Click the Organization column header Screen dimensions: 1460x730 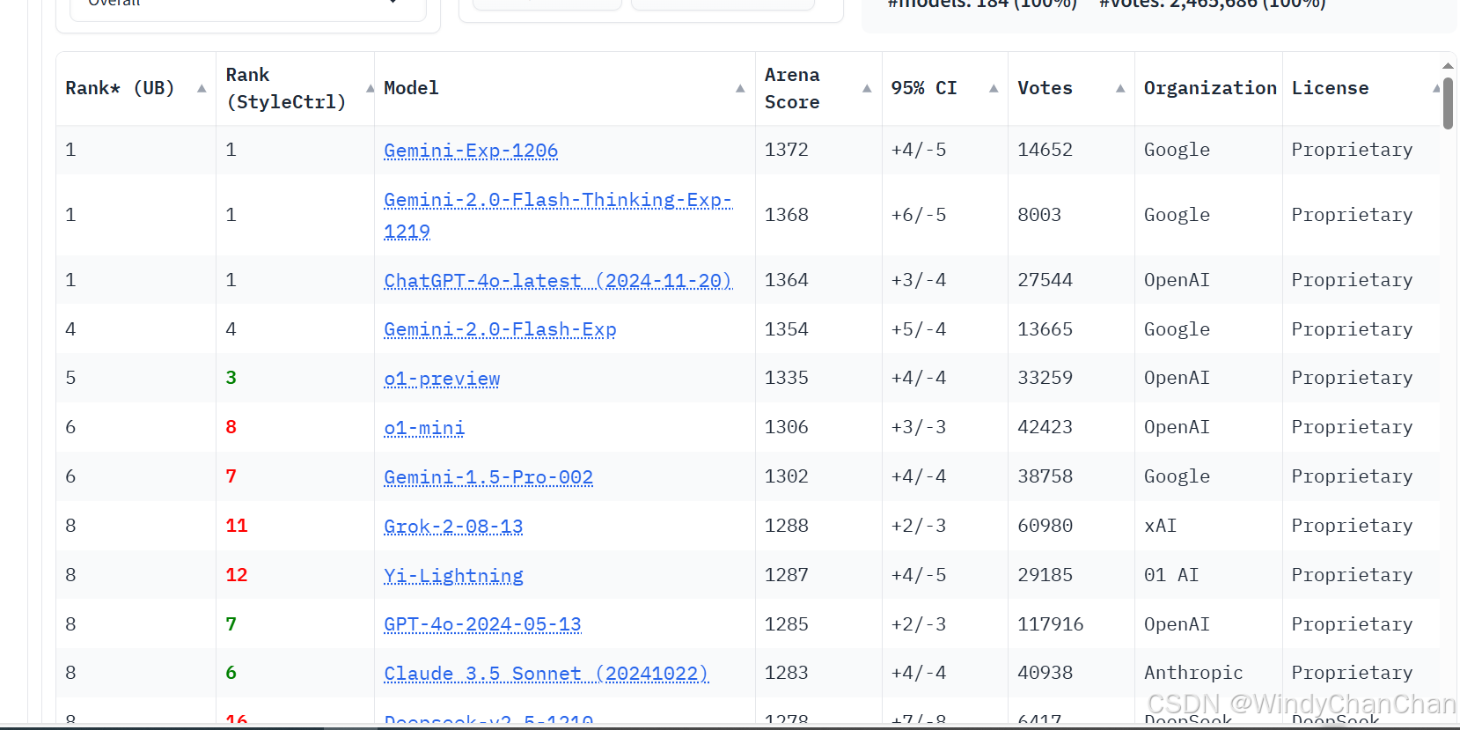point(1209,89)
